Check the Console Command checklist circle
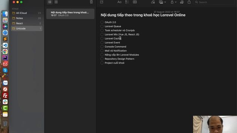The image size is (237, 133). pyautogui.click(x=102, y=47)
